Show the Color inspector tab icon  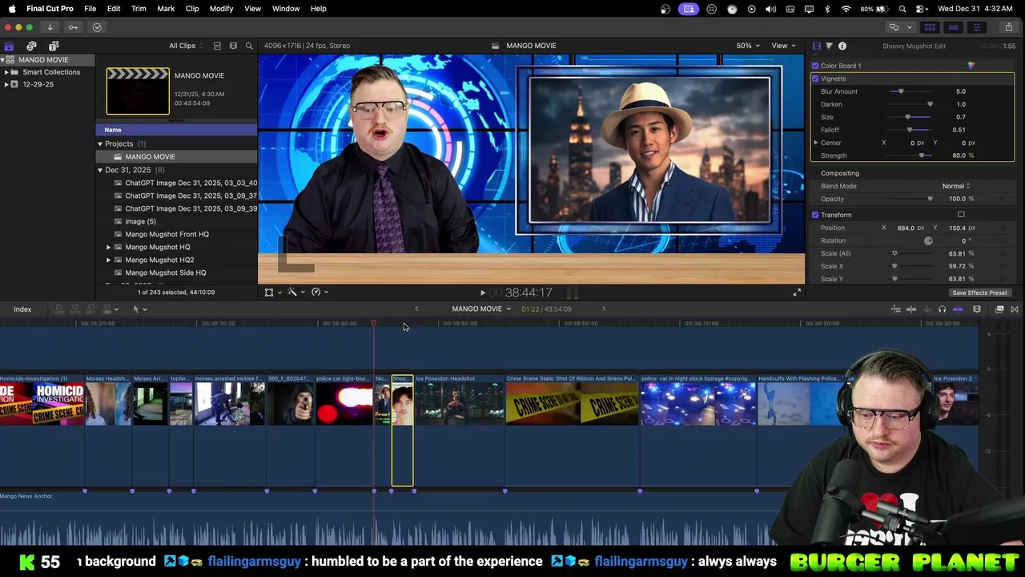829,46
